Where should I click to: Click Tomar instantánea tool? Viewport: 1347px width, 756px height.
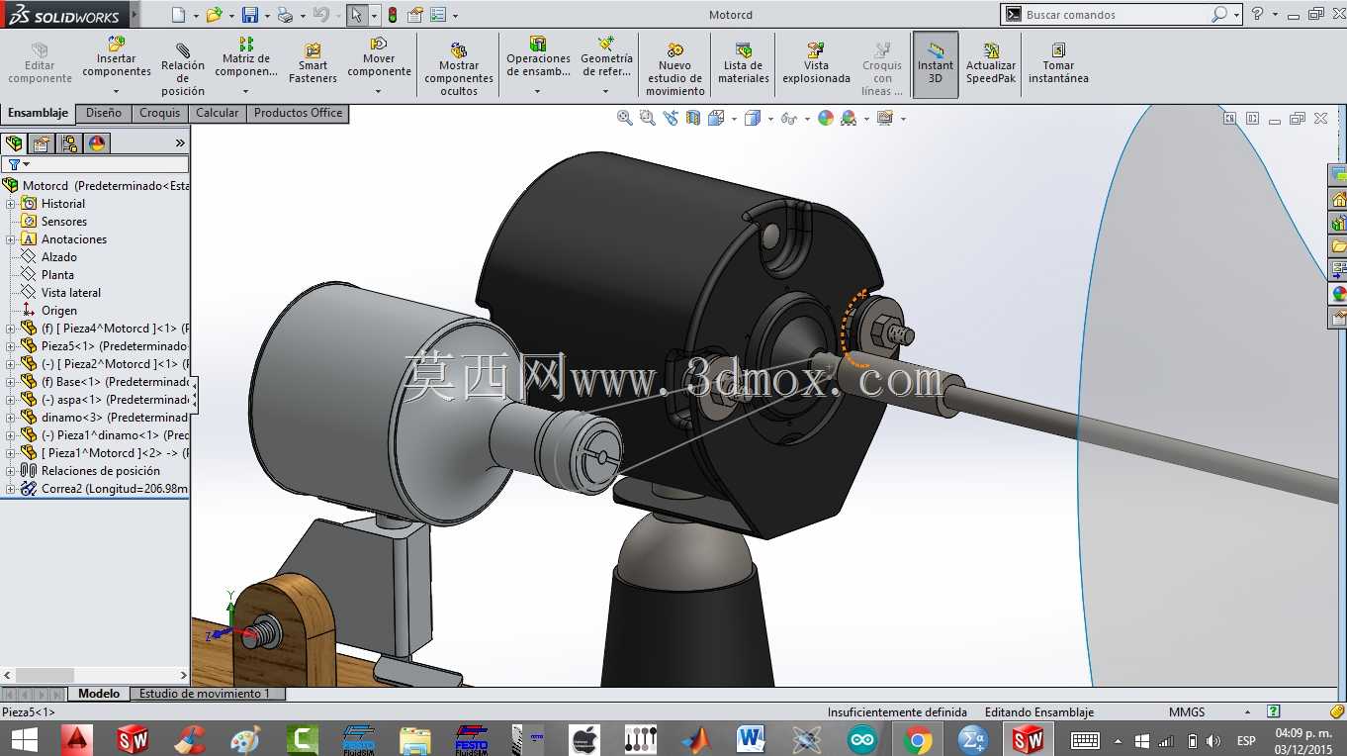click(1058, 63)
